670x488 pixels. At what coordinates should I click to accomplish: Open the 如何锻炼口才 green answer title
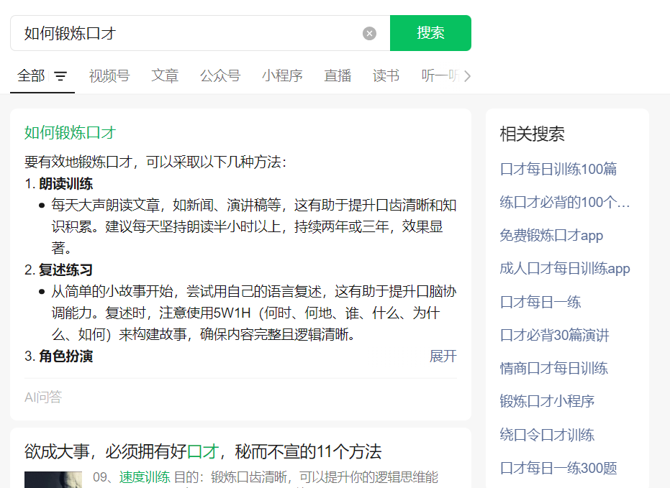pyautogui.click(x=70, y=133)
